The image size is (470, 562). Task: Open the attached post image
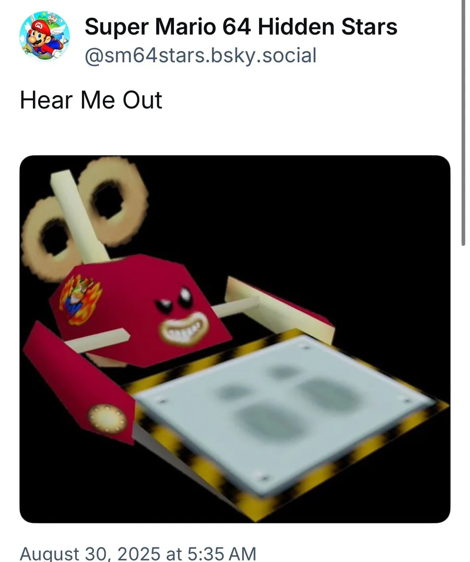[234, 338]
